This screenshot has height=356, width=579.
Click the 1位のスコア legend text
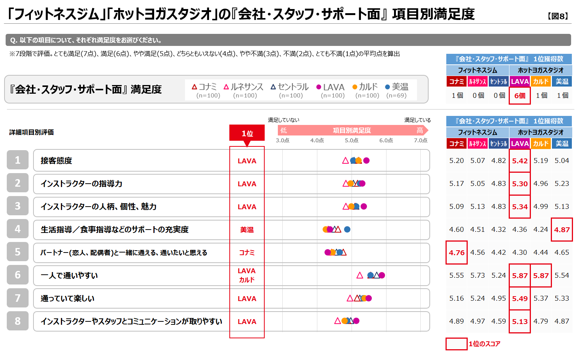pos(484,344)
